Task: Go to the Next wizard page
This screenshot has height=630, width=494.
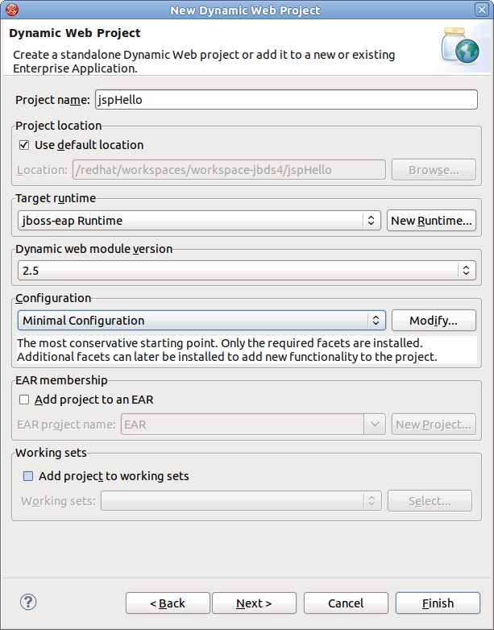Action: tap(254, 603)
